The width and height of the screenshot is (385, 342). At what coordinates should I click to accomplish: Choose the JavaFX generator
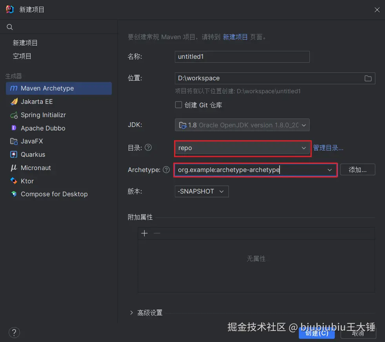(x=59, y=141)
